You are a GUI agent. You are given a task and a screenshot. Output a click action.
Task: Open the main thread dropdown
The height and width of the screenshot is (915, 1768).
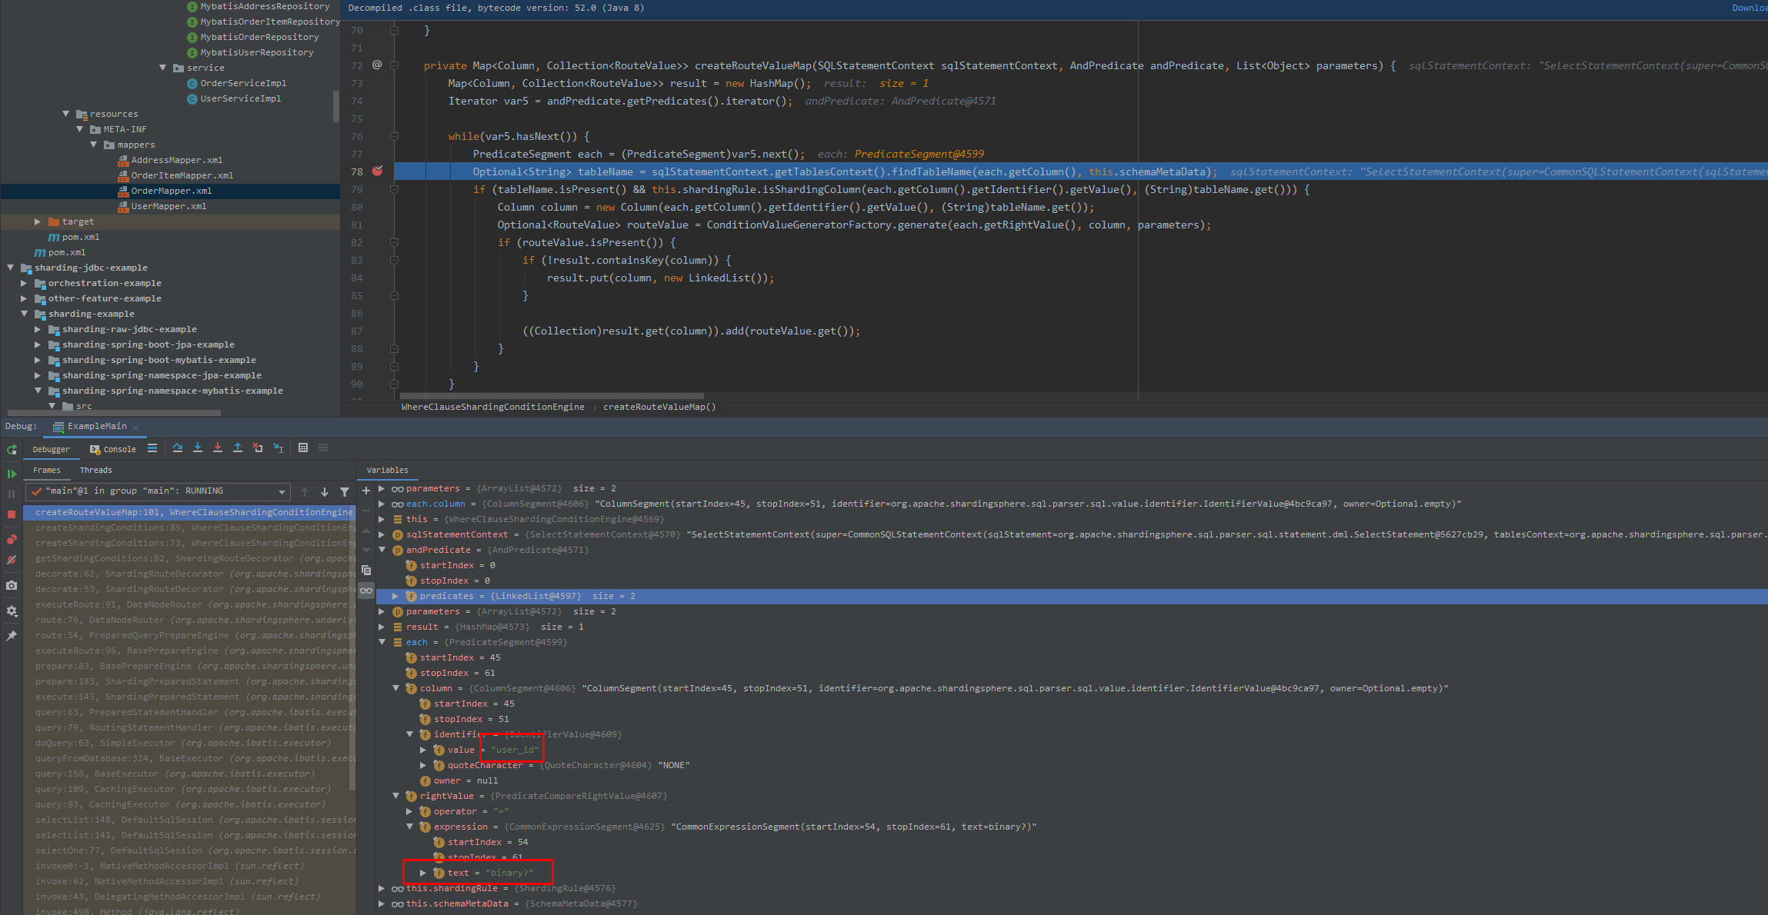point(282,491)
